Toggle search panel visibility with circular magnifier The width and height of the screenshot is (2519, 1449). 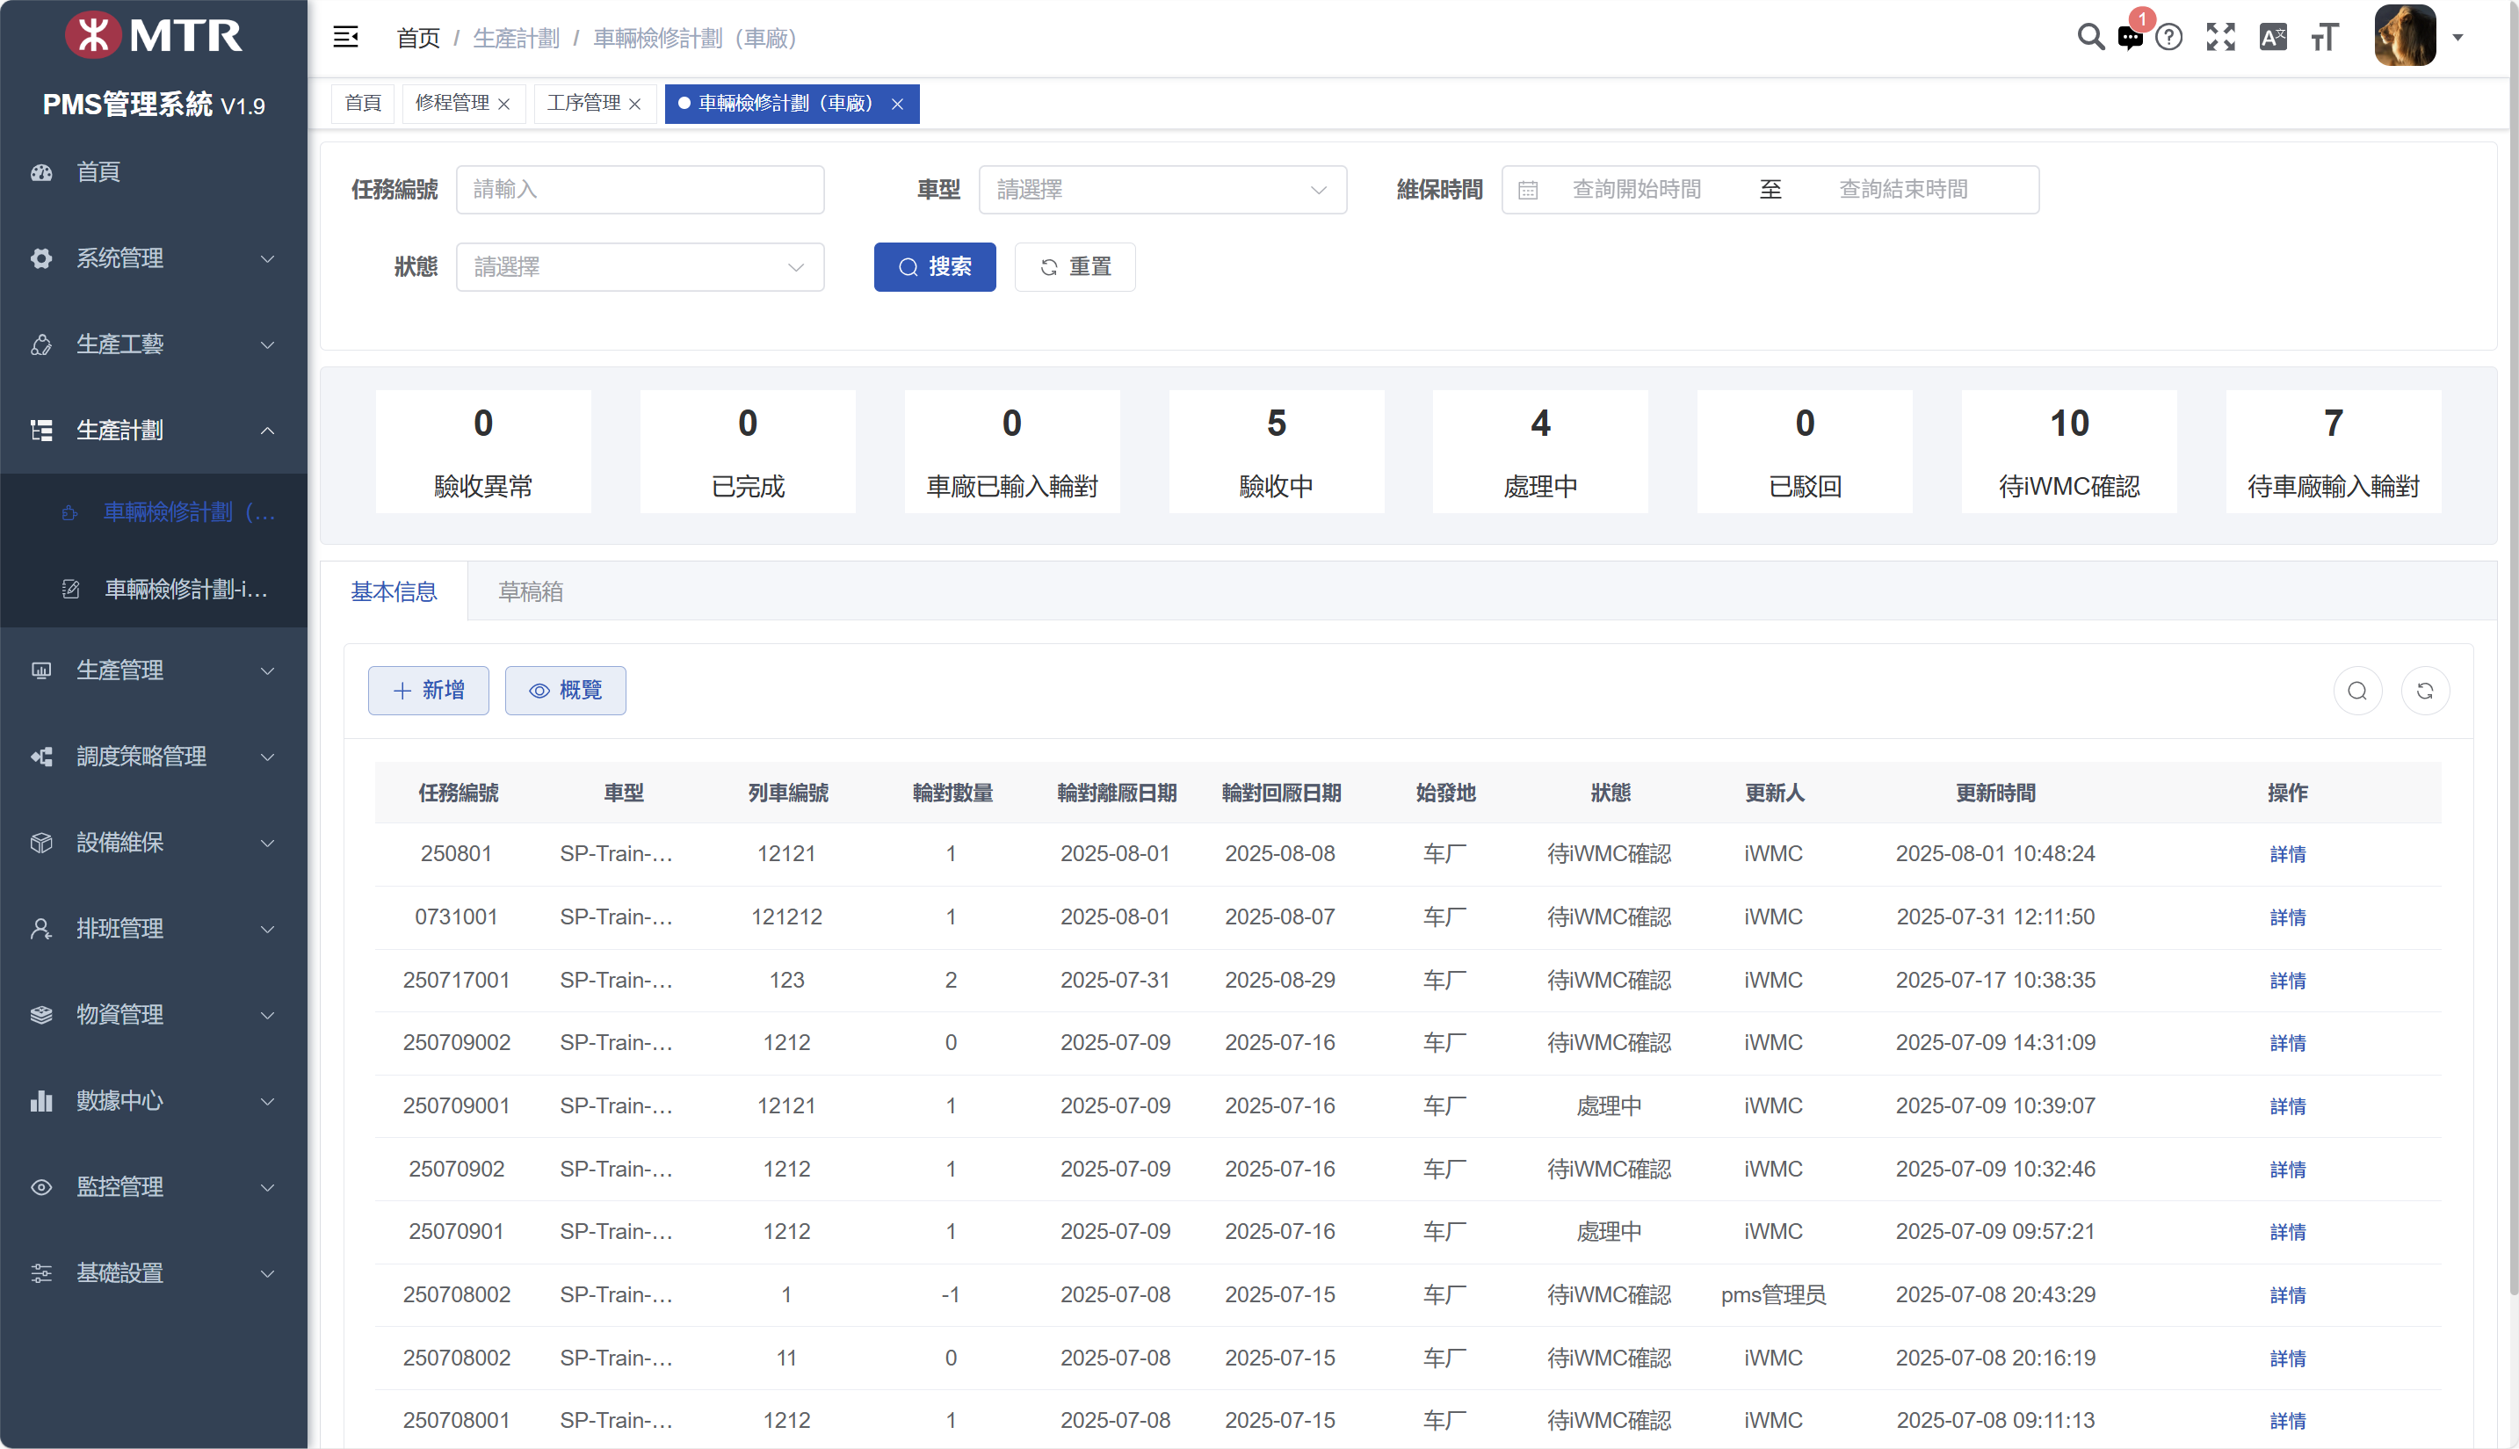point(2356,691)
